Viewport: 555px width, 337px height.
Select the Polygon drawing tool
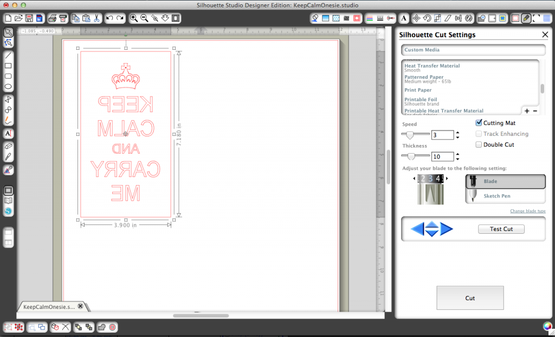[9, 100]
